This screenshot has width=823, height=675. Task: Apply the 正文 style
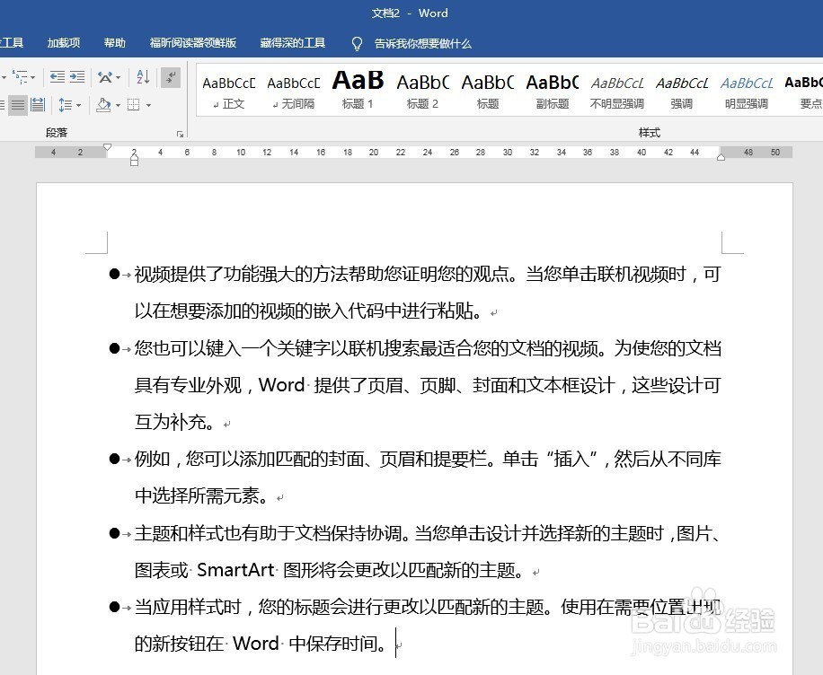tap(229, 92)
